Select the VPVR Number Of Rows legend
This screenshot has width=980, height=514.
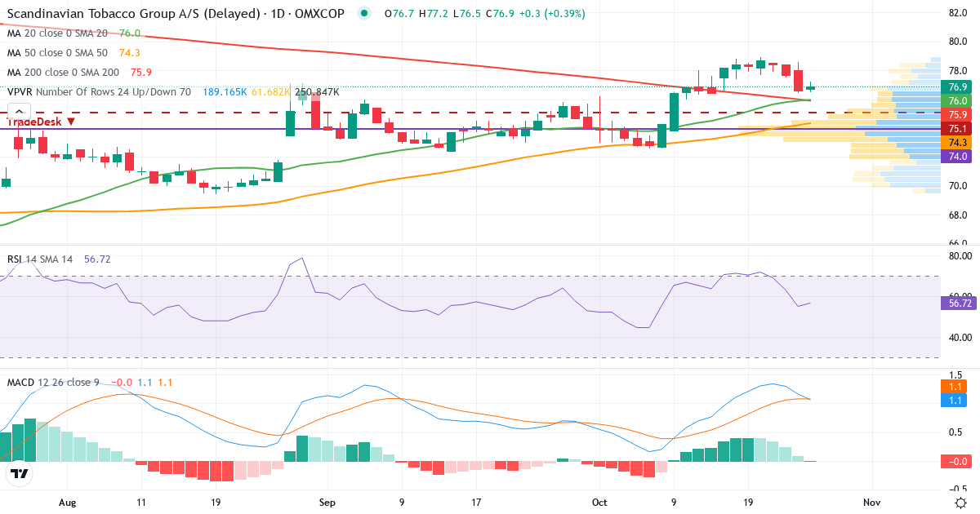(x=99, y=92)
